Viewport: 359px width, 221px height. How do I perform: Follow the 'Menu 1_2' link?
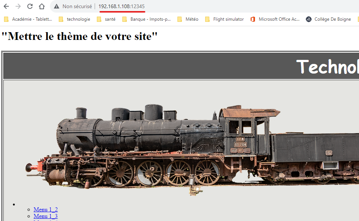45,210
